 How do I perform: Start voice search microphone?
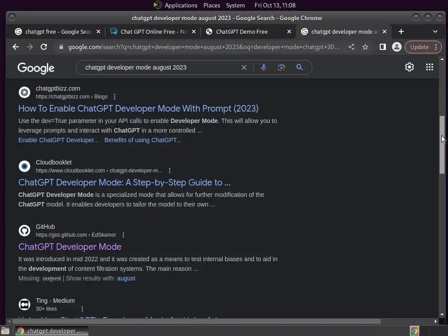264,67
